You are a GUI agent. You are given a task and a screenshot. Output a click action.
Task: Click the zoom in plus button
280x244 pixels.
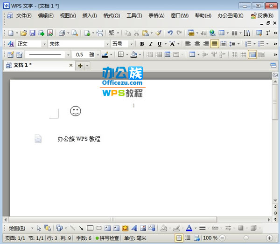(x=269, y=238)
